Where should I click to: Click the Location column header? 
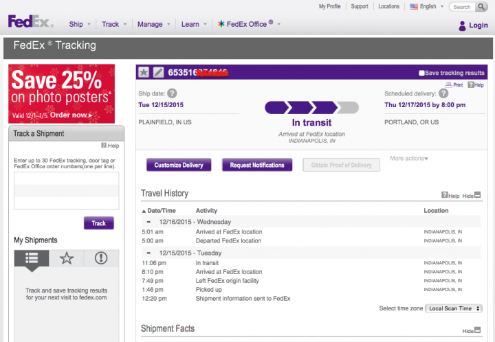(436, 211)
